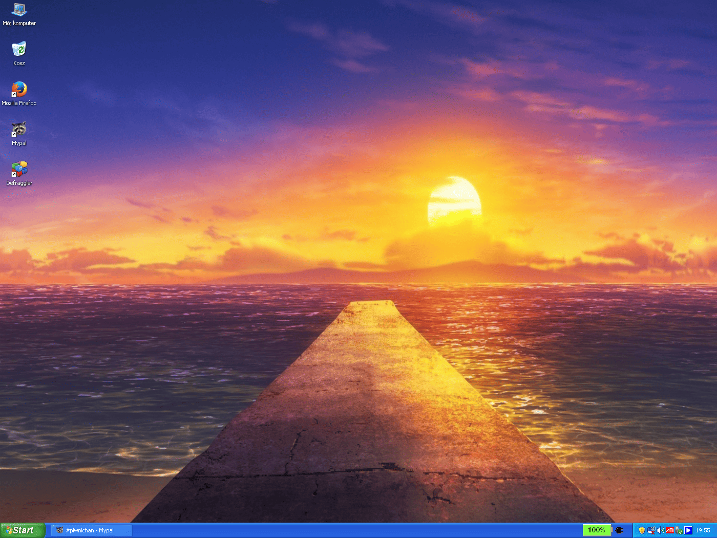Image resolution: width=717 pixels, height=538 pixels.
Task: Click the Kosz label under recycle bin
Action: point(19,63)
